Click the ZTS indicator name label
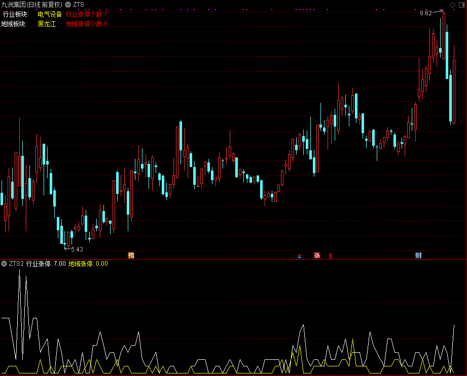The height and width of the screenshot is (376, 467). (x=79, y=5)
